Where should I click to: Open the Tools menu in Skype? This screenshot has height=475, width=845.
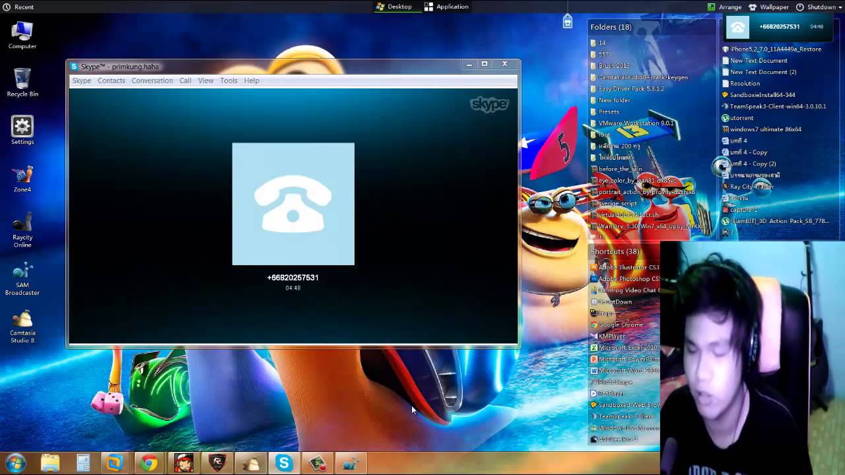coord(229,80)
